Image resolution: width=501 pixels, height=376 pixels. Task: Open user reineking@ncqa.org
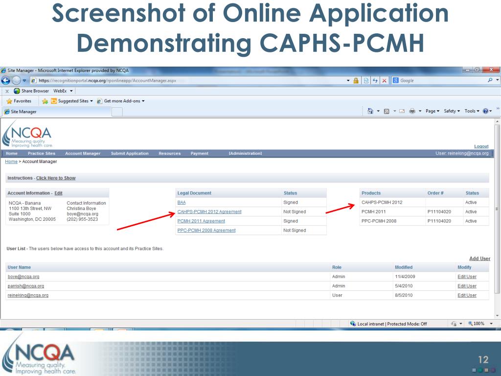[28, 295]
